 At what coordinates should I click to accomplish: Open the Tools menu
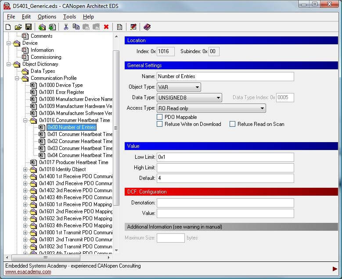(x=69, y=17)
